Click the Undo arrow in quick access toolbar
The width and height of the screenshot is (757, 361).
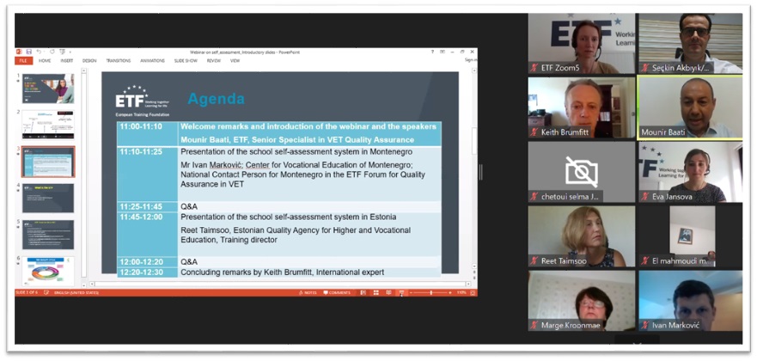tap(39, 52)
